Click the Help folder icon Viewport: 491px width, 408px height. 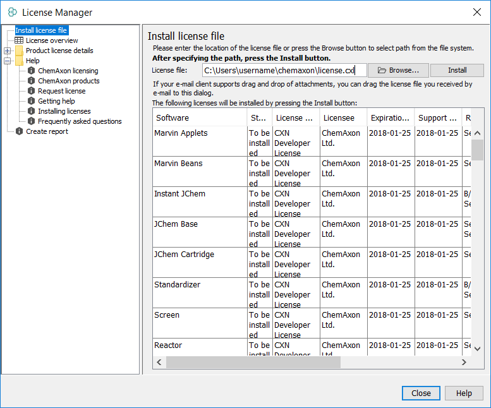click(x=19, y=61)
